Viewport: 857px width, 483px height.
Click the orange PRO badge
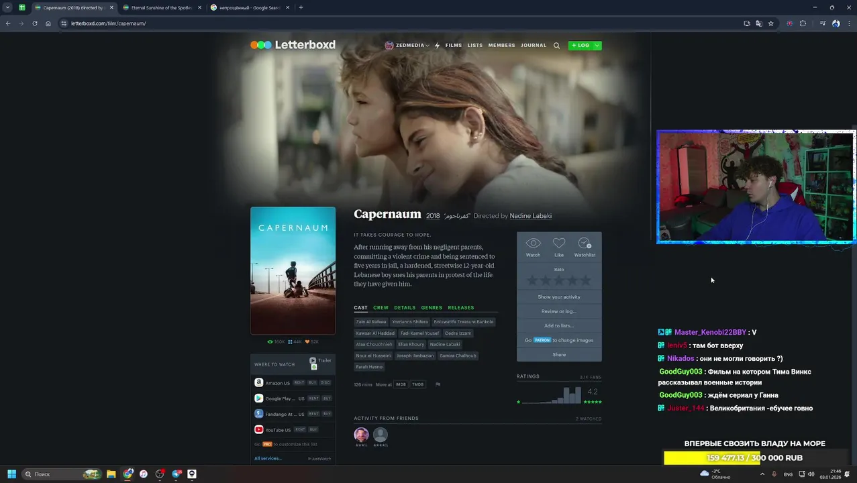point(267,444)
